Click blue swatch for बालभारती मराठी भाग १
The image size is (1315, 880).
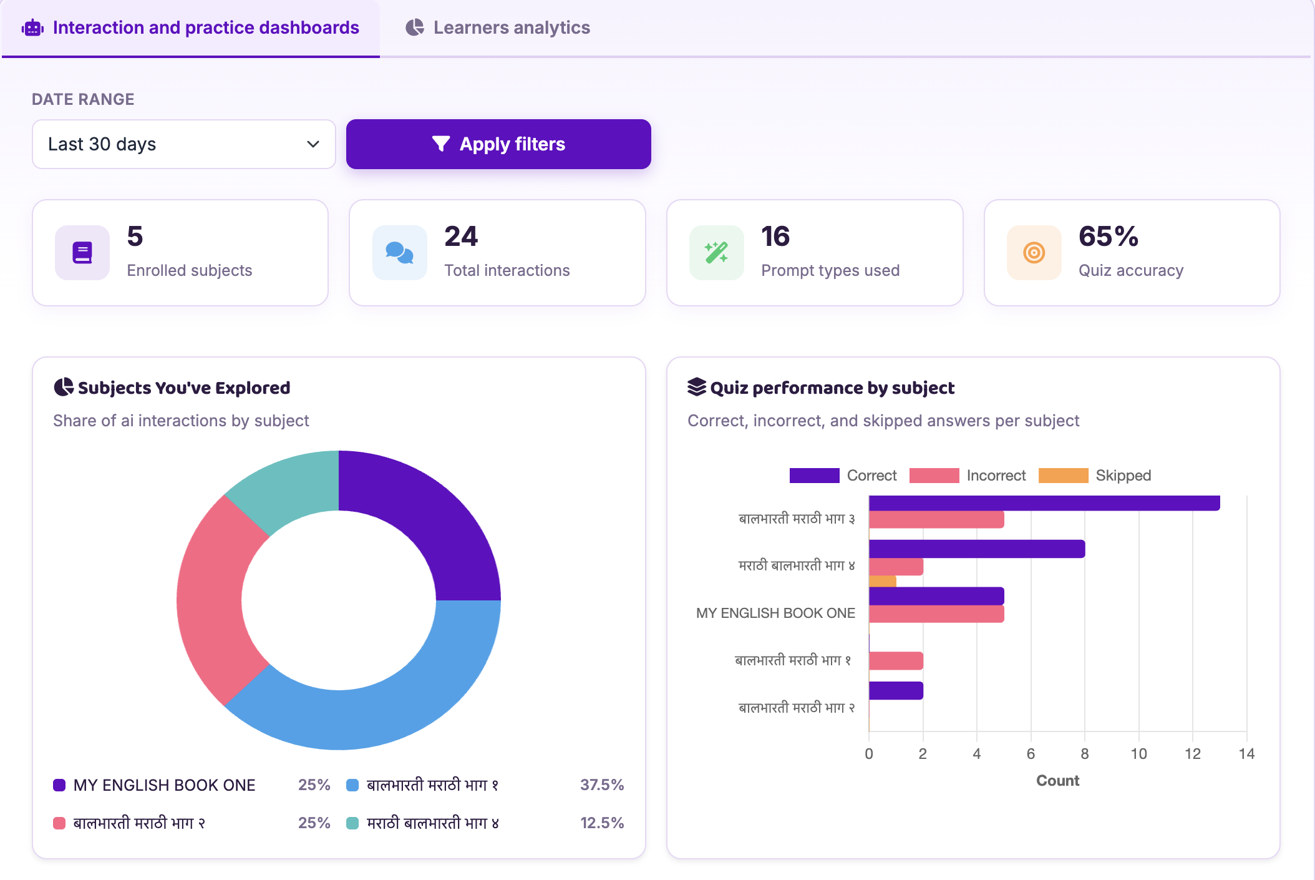pos(352,785)
